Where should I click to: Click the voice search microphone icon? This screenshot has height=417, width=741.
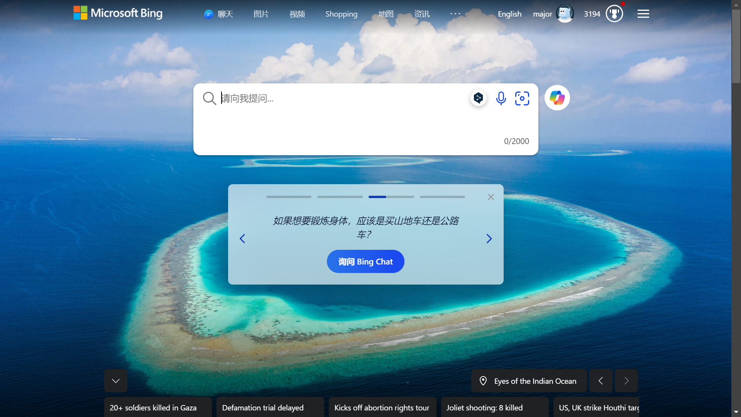(501, 98)
